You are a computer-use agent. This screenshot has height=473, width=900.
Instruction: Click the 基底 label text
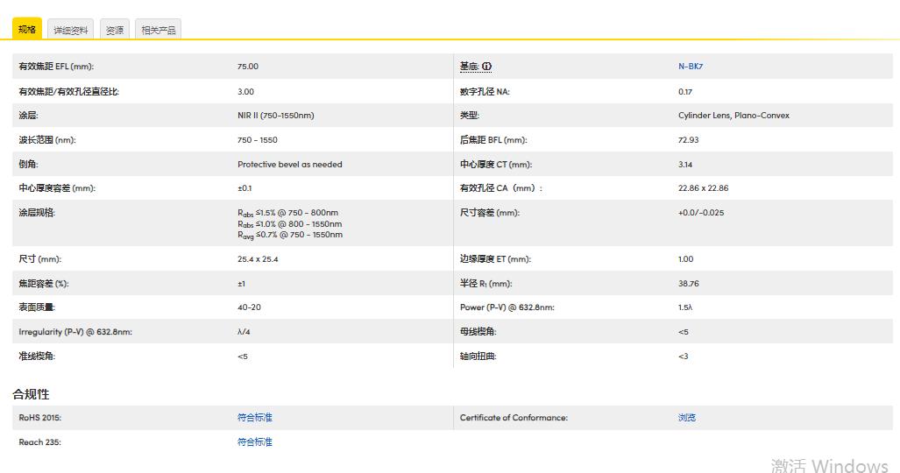(x=469, y=67)
